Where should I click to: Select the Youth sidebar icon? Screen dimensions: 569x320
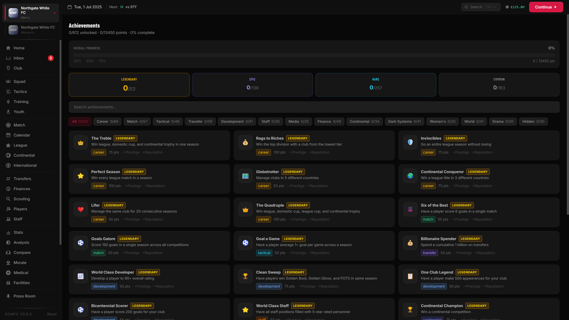point(8,112)
